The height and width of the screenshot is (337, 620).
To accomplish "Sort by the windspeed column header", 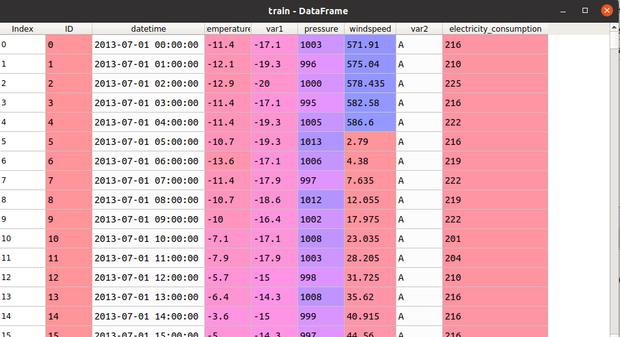I will pos(370,29).
